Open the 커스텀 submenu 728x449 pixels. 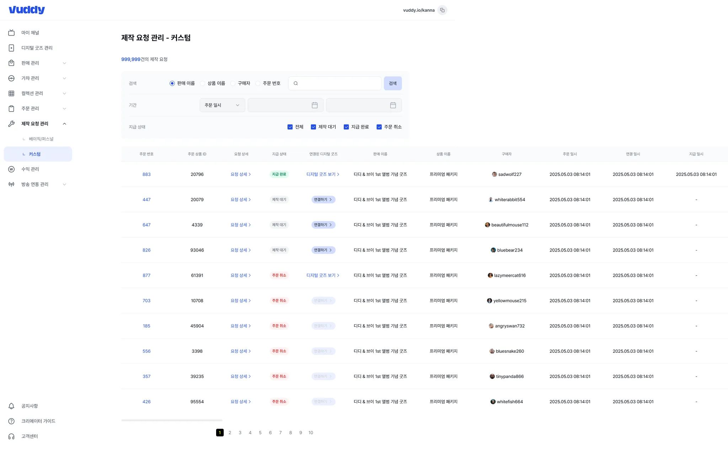point(38,154)
